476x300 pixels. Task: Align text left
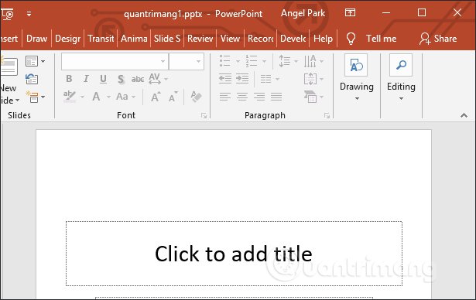coord(225,97)
